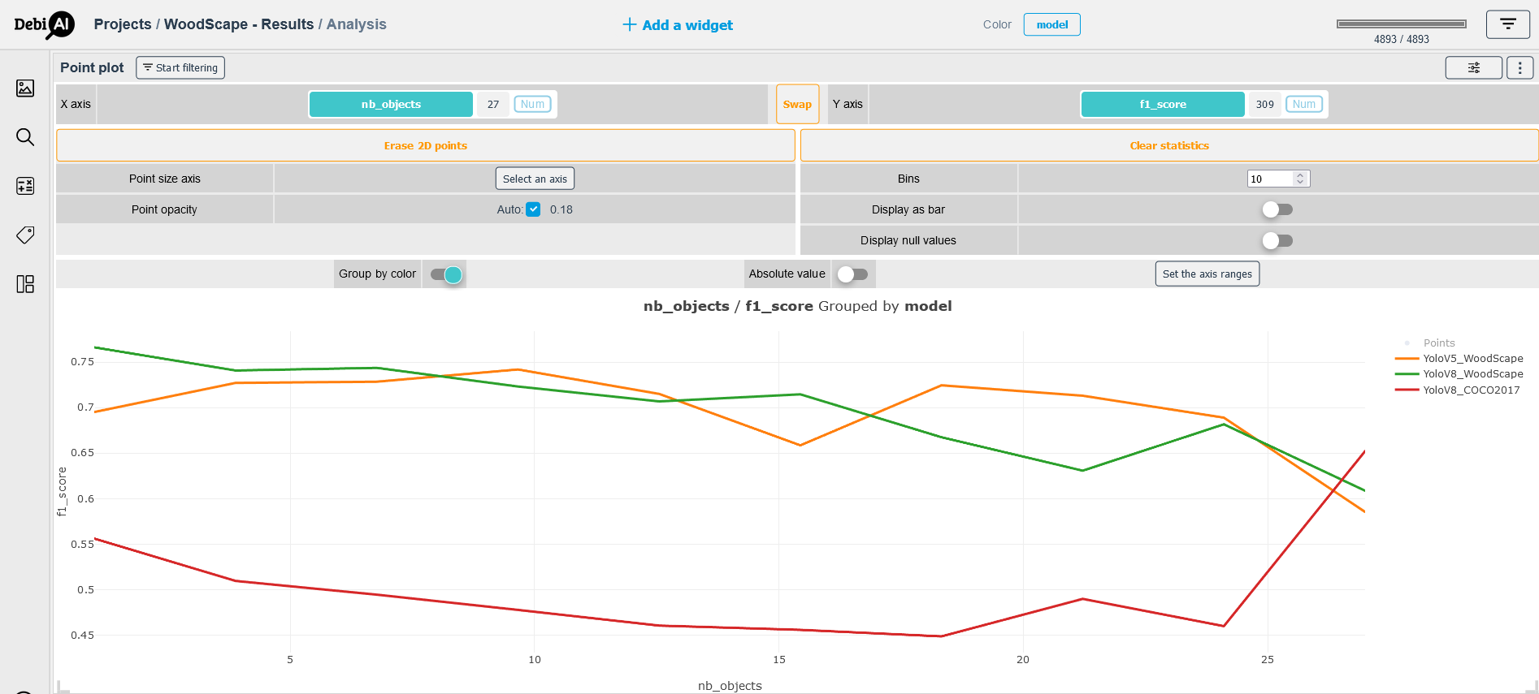Open the calculator sidebar icon
The width and height of the screenshot is (1539, 694).
(25, 186)
